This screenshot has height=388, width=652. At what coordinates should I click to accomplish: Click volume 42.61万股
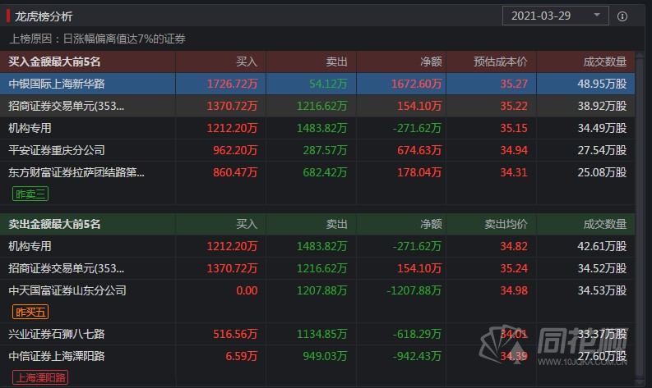coord(602,246)
